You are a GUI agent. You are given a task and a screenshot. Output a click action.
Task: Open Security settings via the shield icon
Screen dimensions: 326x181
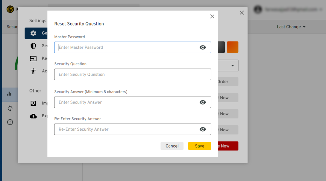coord(33,46)
